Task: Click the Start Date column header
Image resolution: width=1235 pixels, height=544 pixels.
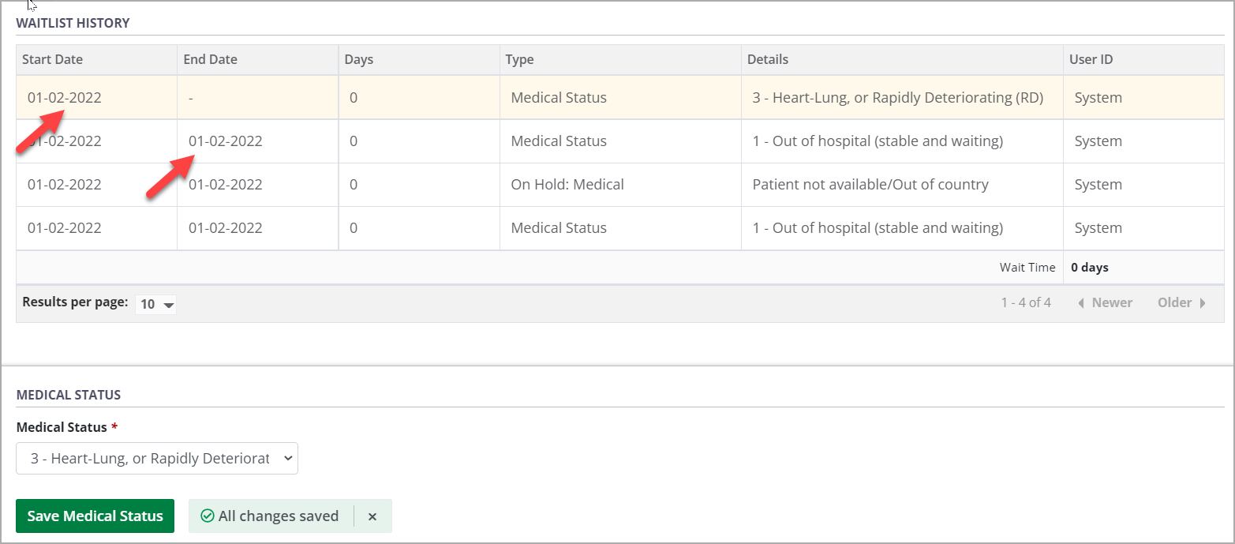Action: 52,59
